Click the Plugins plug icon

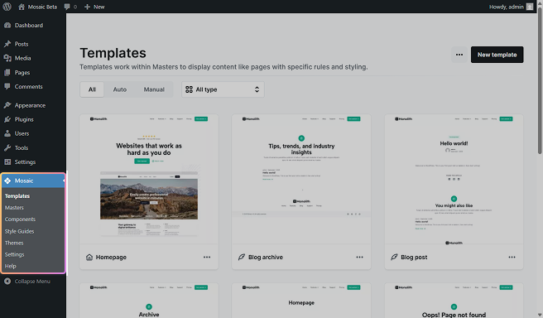coord(7,119)
